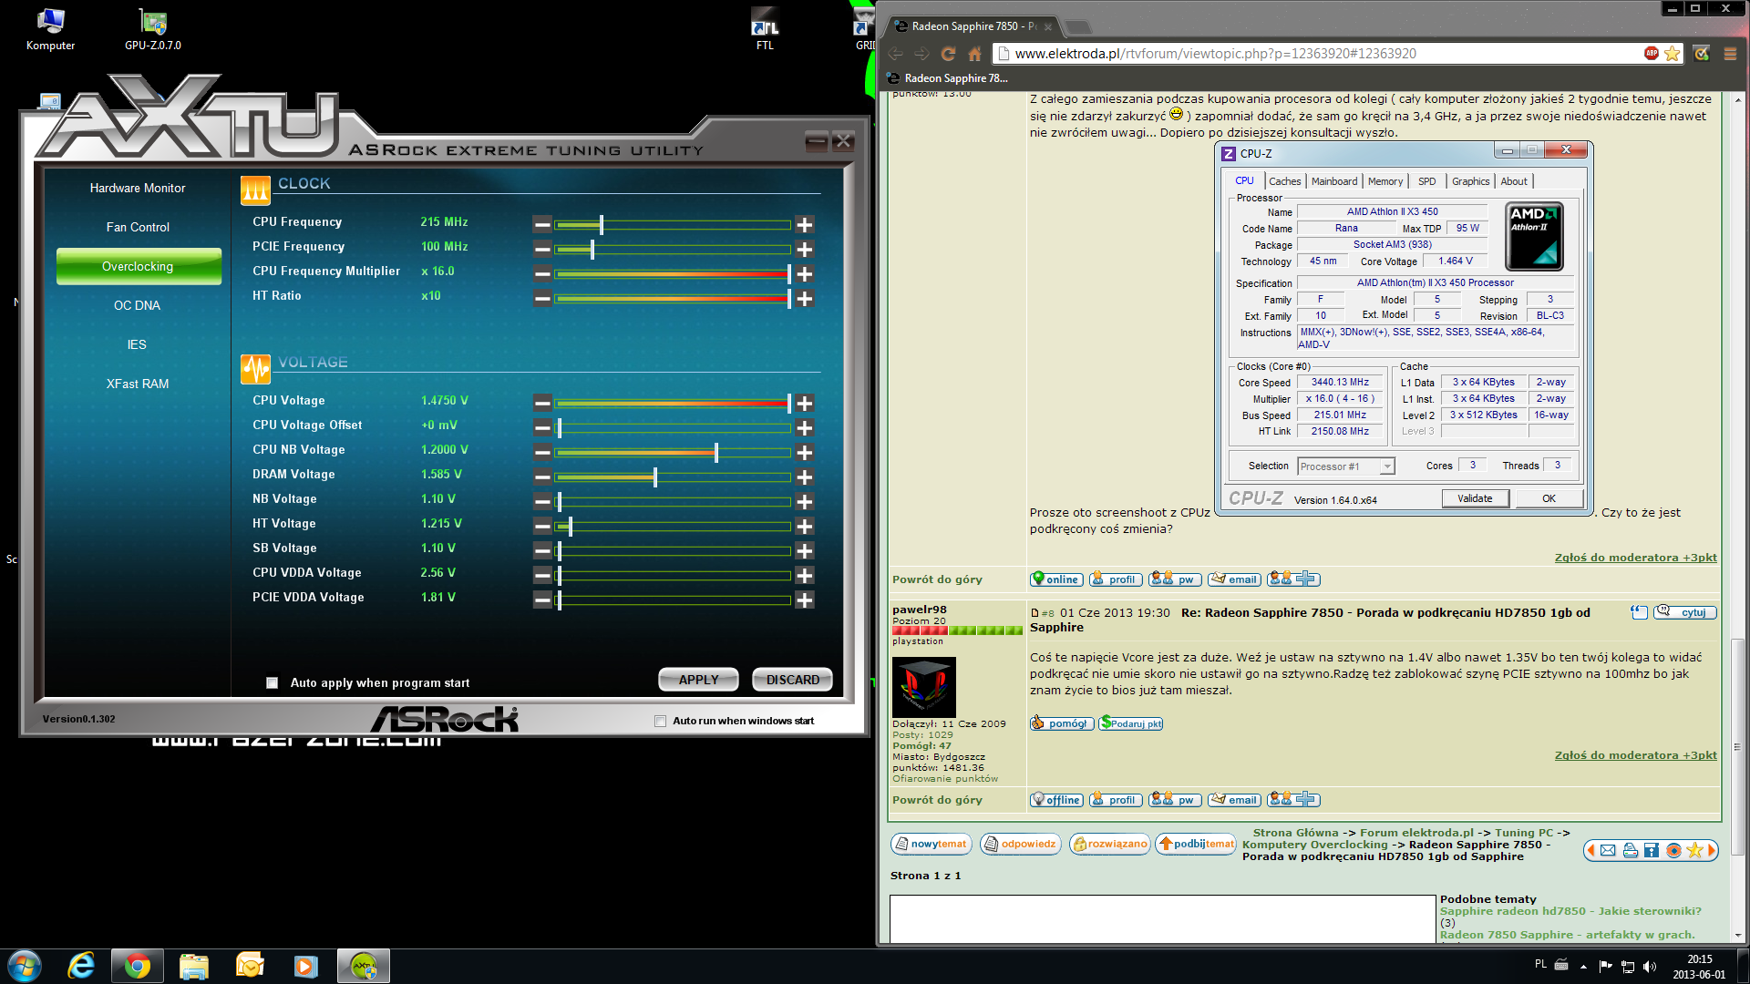Switch to Hardware Monitor section
Viewport: 1750px width, 984px height.
tap(138, 188)
